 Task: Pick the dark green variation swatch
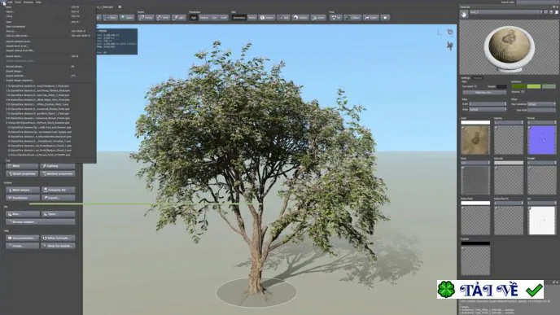518,86
